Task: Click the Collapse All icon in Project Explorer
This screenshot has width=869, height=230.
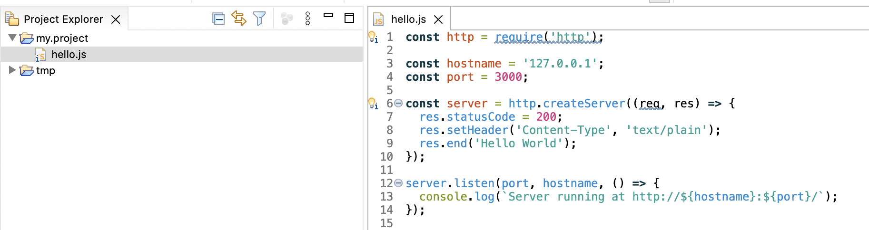Action: pos(218,19)
